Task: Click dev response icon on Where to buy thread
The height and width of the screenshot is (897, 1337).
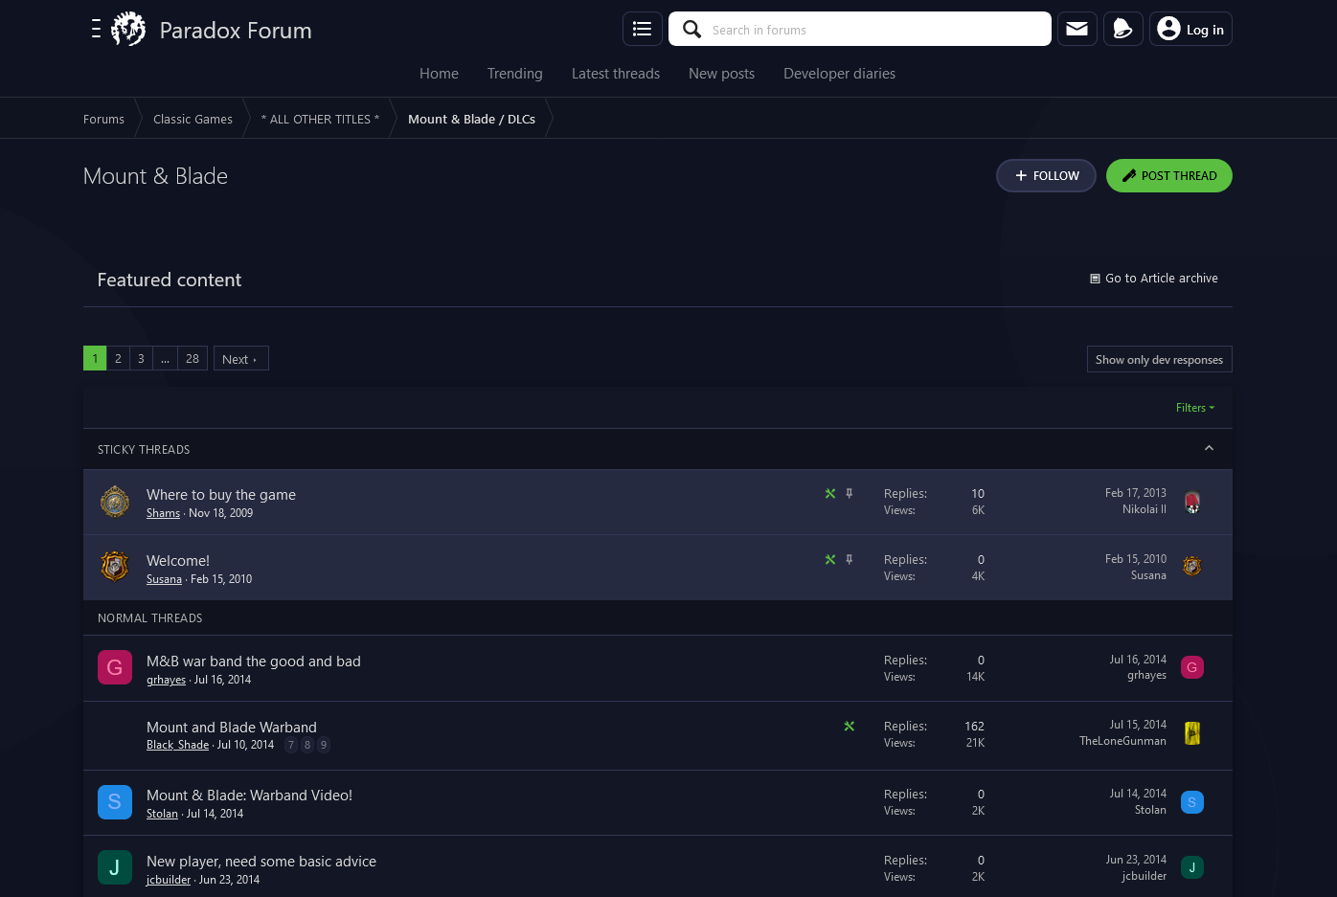Action: click(830, 494)
